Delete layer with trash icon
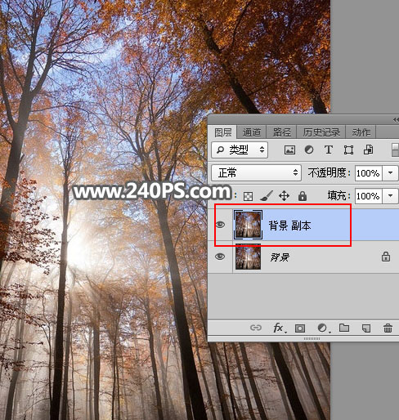 [388, 328]
